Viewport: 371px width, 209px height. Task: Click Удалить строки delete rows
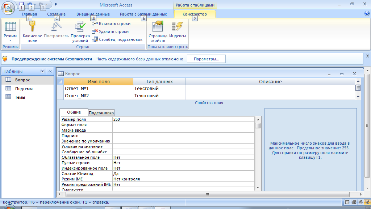pyautogui.click(x=110, y=31)
